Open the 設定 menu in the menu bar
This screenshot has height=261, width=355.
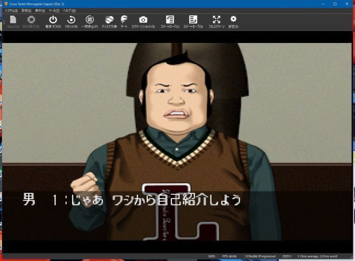pyautogui.click(x=27, y=11)
